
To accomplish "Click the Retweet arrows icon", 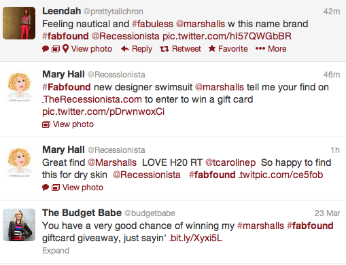I will (165, 49).
